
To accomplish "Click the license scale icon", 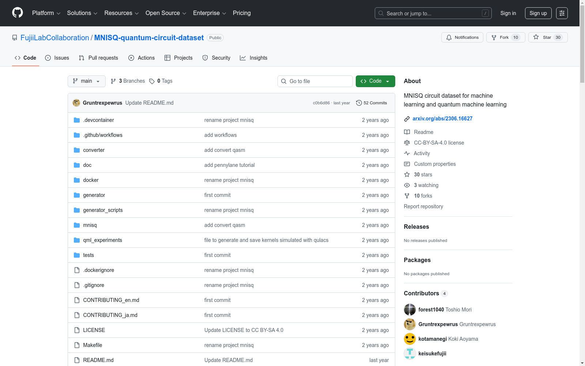I will point(407,143).
